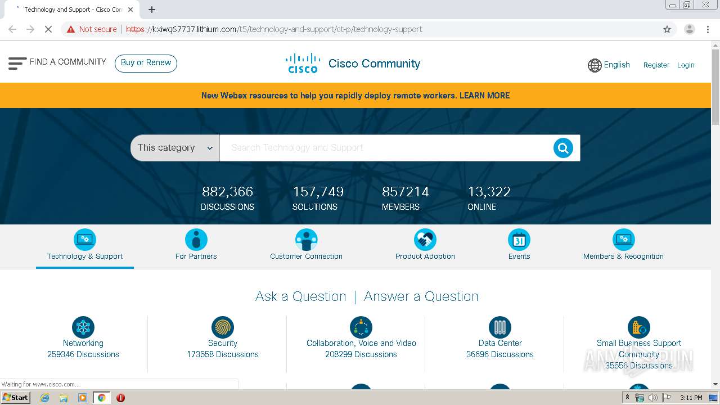Close the Technology and Support browser tab

pos(131,10)
